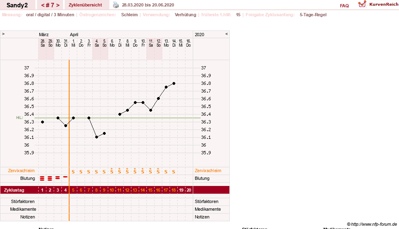The image size is (399, 229).
Task: Click the Zyklustag row label
Action: pyautogui.click(x=14, y=190)
